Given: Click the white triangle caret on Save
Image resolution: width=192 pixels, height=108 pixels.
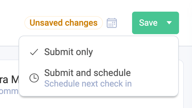Looking at the screenshot, I should (x=169, y=23).
